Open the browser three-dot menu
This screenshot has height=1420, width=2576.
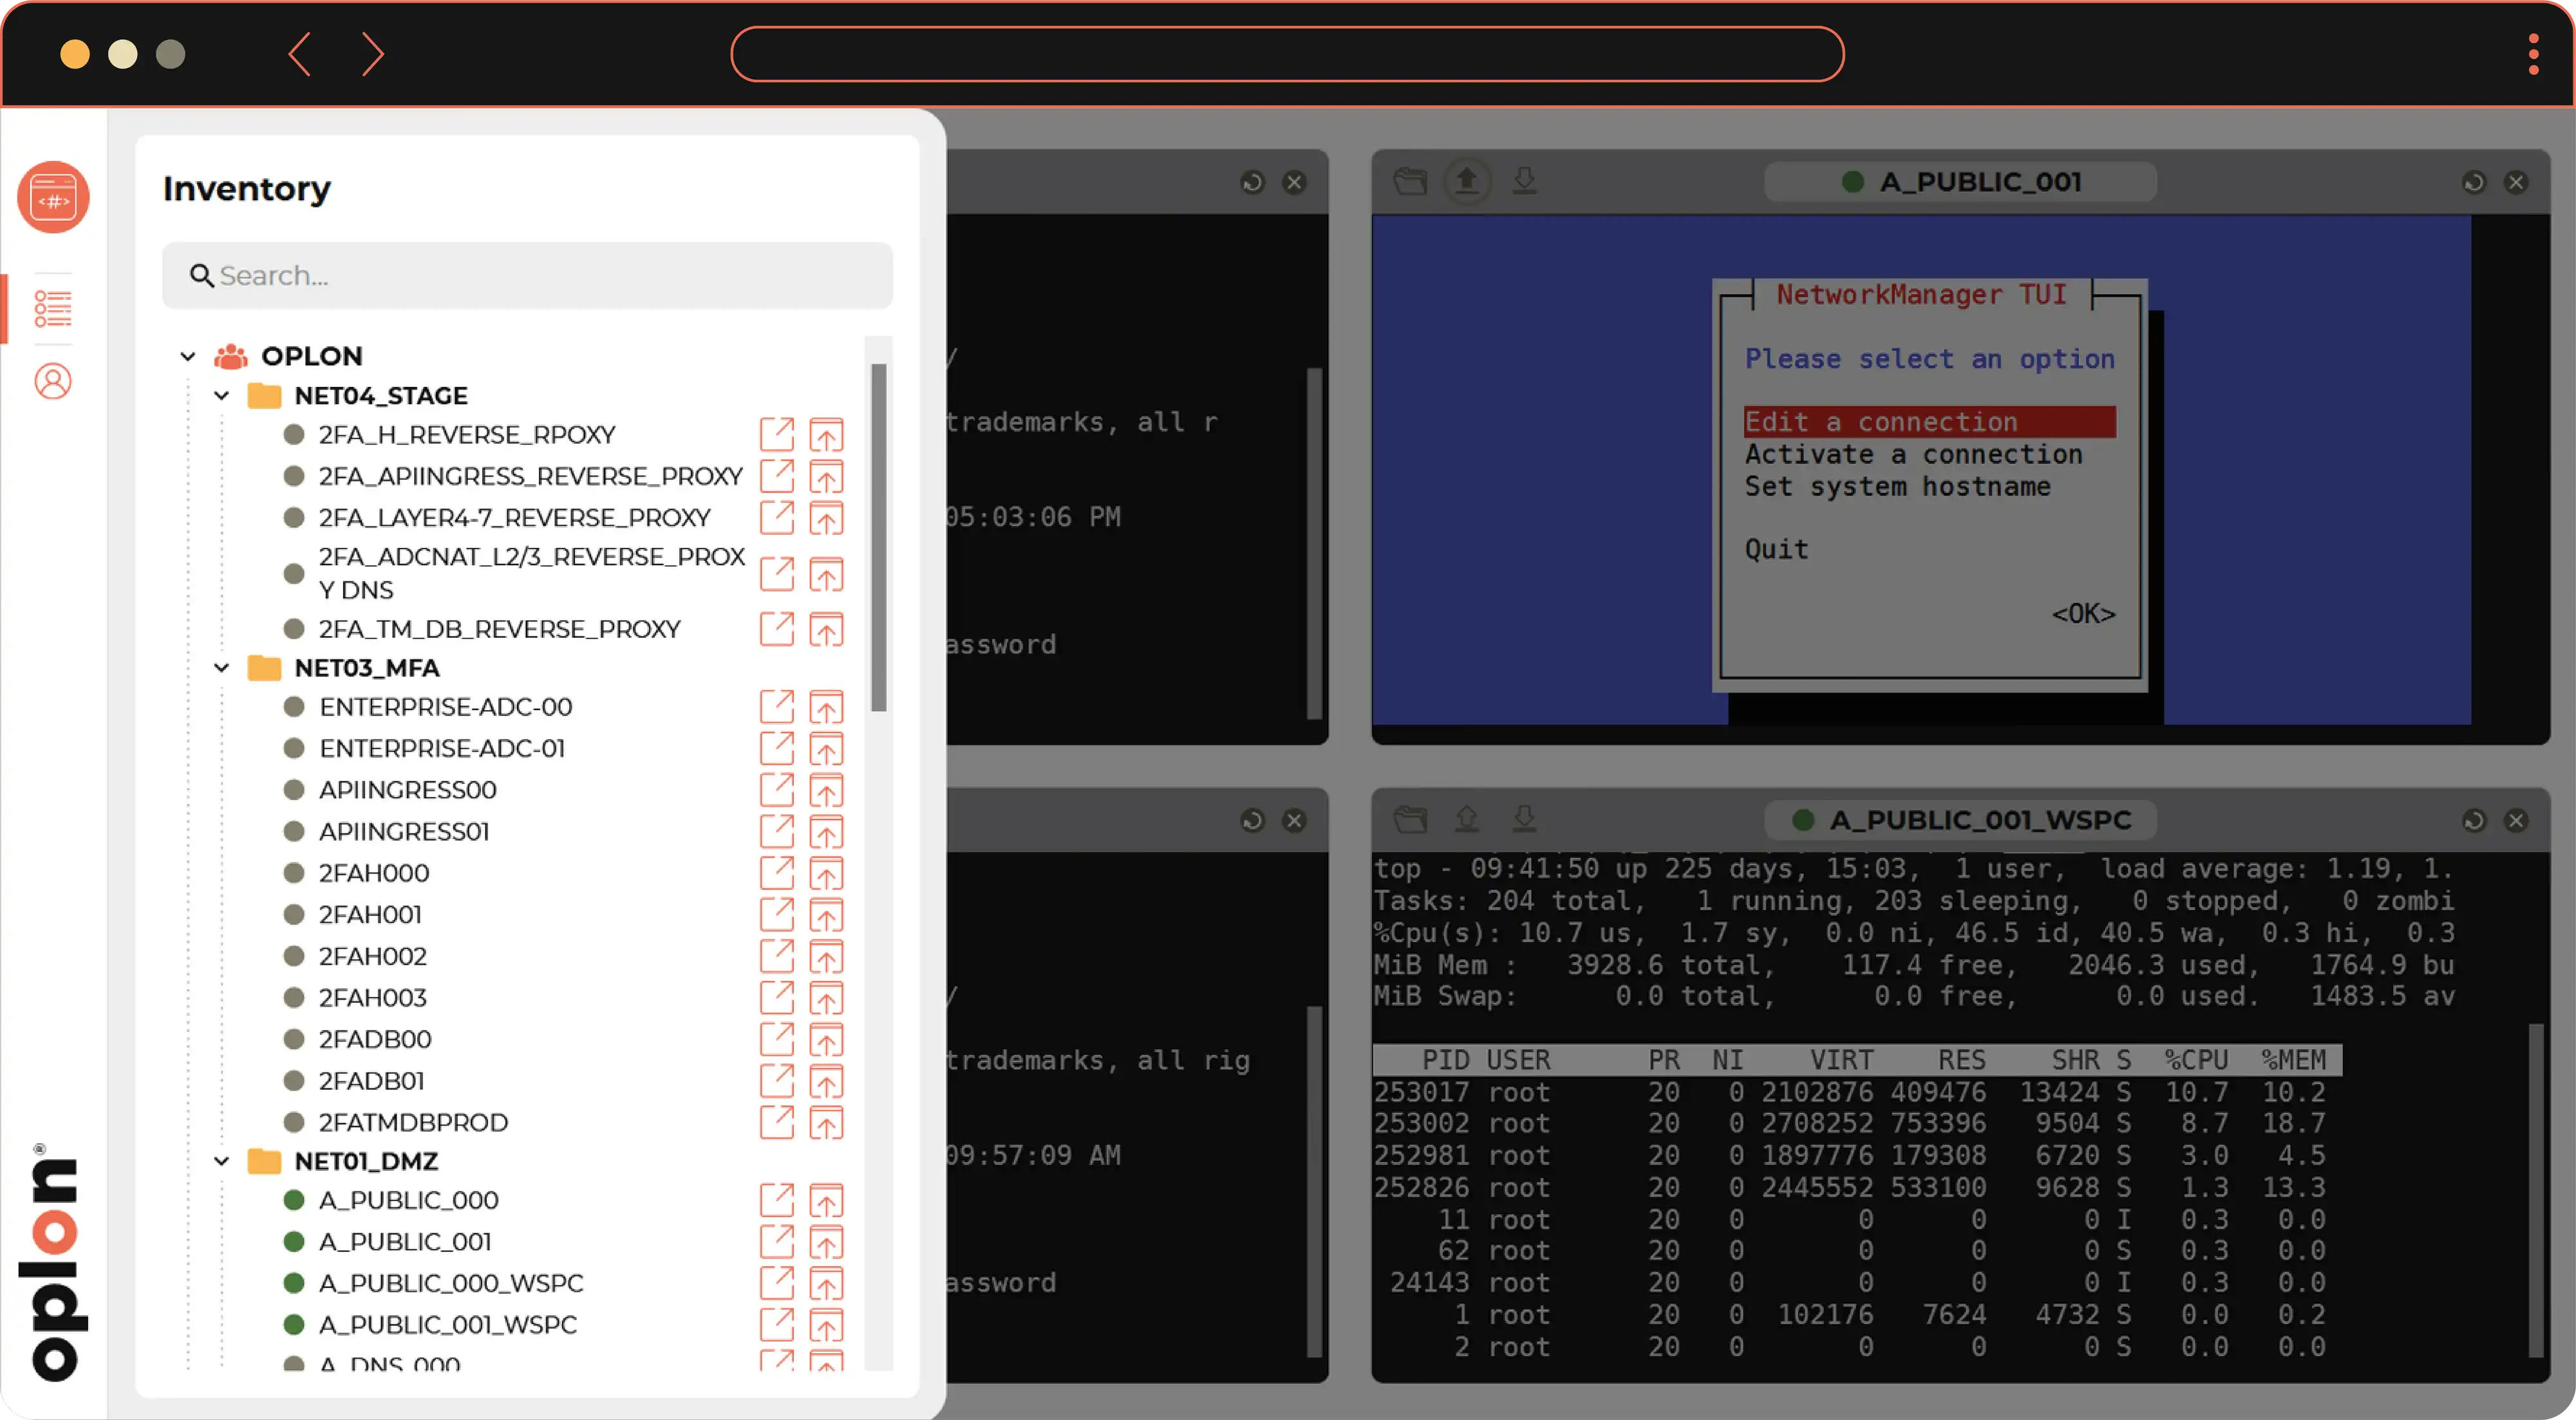click(2533, 54)
